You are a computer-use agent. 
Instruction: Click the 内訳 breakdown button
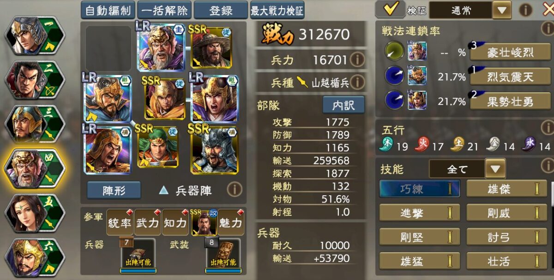click(x=343, y=105)
